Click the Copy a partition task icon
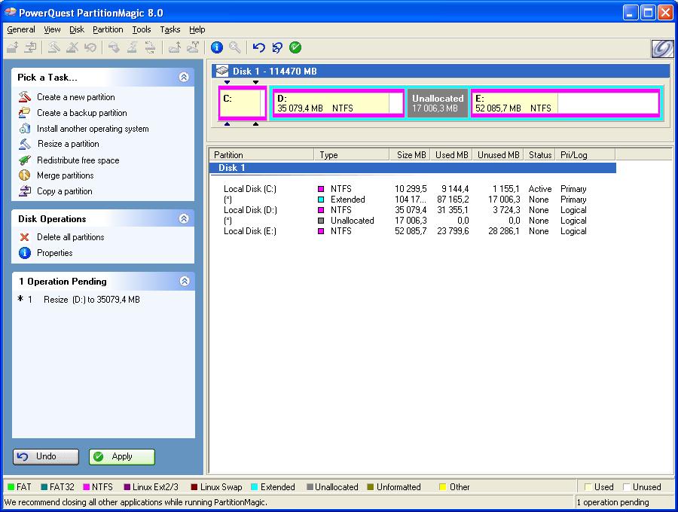The height and width of the screenshot is (512, 678). click(25, 191)
